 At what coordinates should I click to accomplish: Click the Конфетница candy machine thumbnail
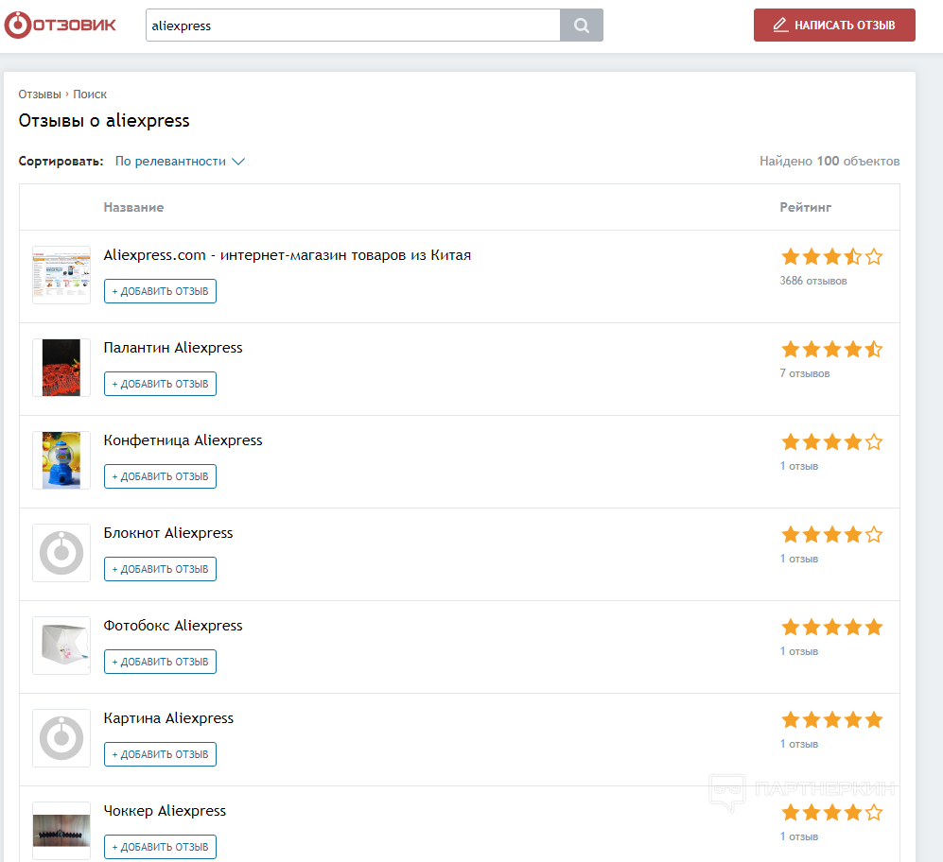pyautogui.click(x=61, y=460)
